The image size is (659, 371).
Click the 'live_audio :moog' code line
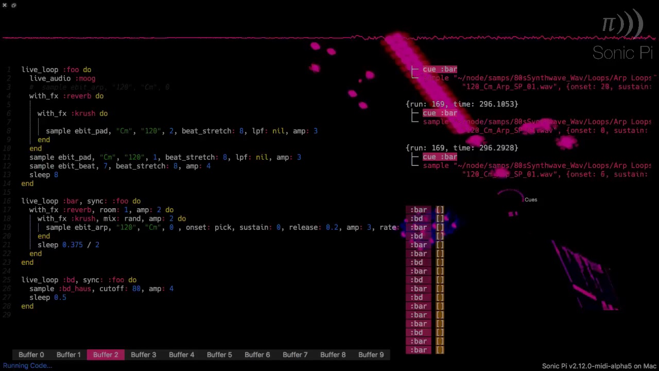[x=62, y=78]
